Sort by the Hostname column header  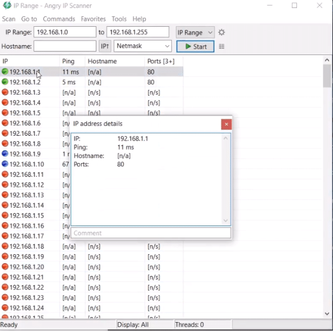(115, 61)
